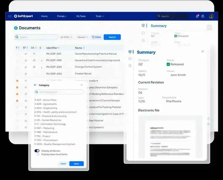Toggle the Display lower level items switch
Screen dimensions: 223x180
37,154
